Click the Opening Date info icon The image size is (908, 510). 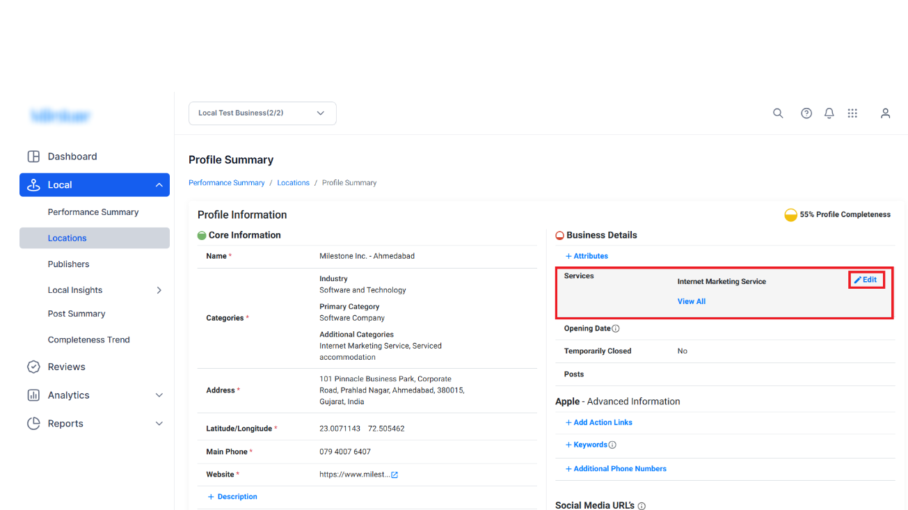click(616, 328)
